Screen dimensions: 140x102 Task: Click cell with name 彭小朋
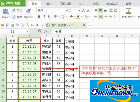click(x=47, y=74)
